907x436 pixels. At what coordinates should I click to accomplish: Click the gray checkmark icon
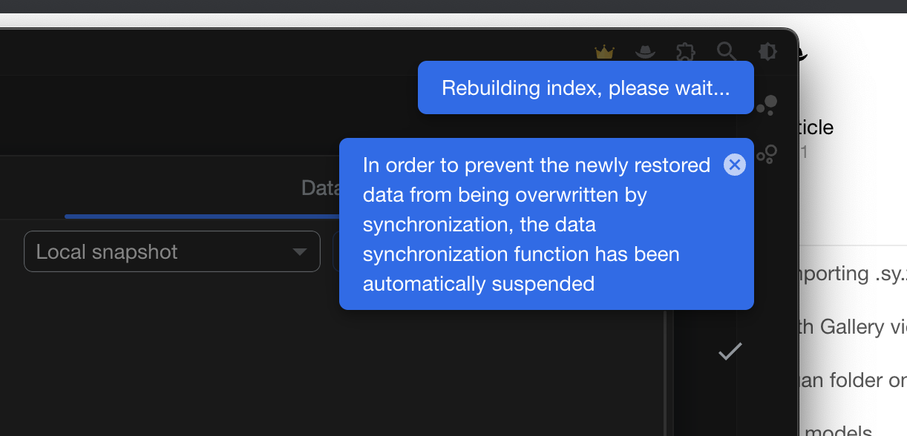tap(730, 351)
